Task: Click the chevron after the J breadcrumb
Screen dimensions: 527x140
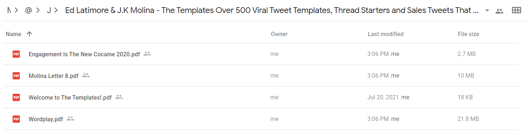Action: 56,10
